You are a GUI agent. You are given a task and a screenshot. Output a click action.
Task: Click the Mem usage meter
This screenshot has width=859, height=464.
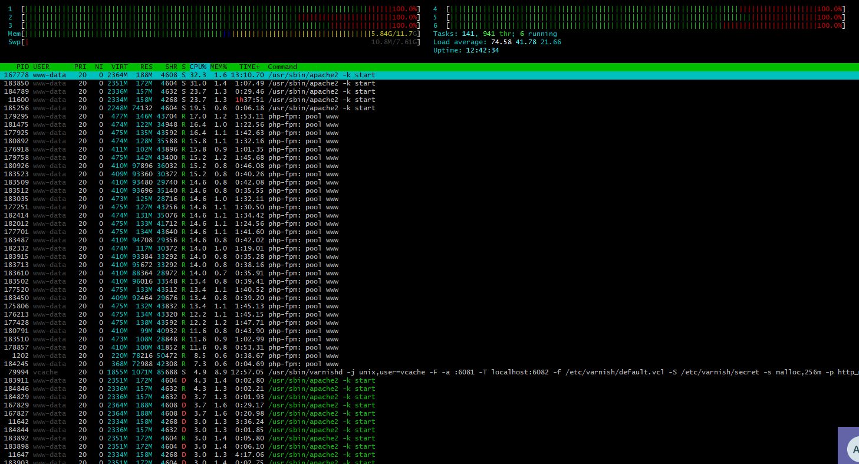tap(214, 34)
